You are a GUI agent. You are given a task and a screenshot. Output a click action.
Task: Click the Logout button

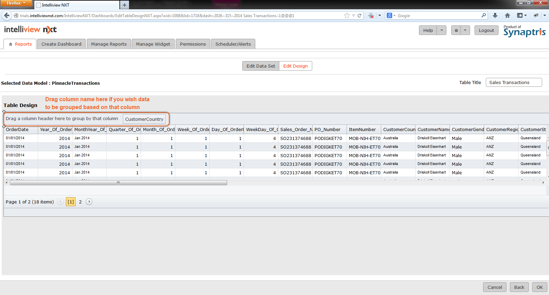[486, 30]
